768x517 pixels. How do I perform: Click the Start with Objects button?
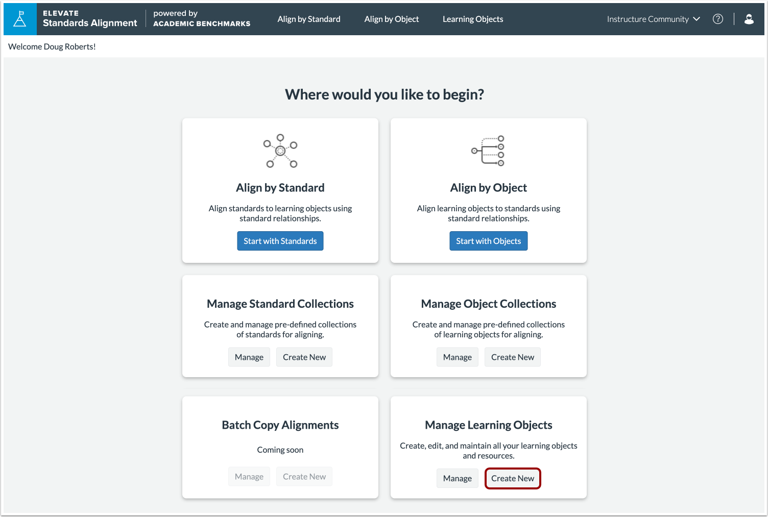(488, 240)
